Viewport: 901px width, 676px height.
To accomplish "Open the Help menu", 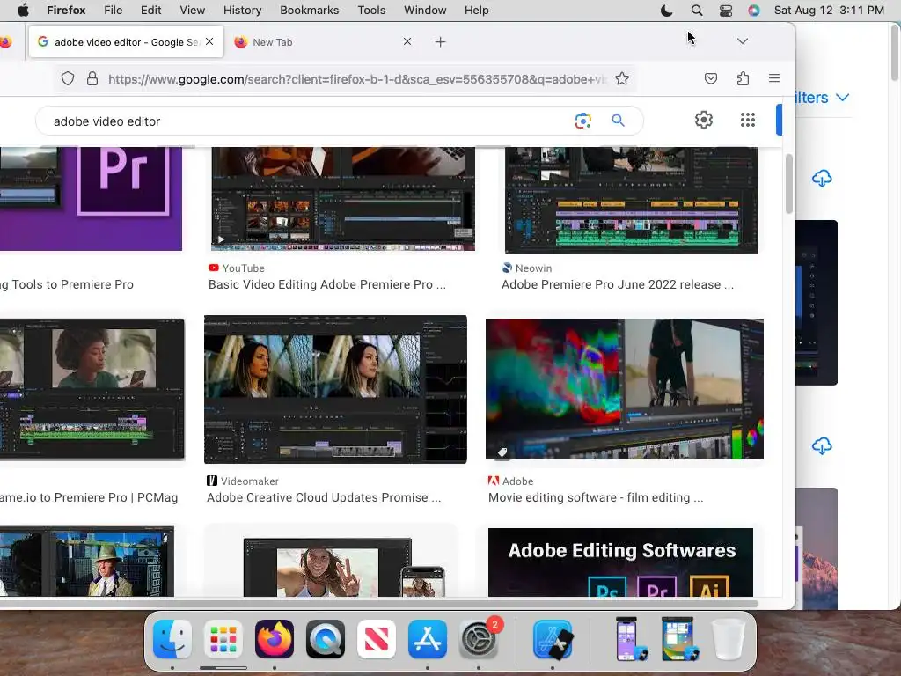I will (x=476, y=10).
